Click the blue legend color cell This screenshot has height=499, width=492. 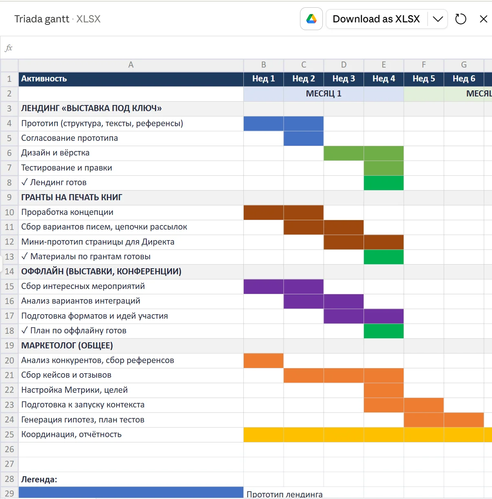pyautogui.click(x=131, y=493)
